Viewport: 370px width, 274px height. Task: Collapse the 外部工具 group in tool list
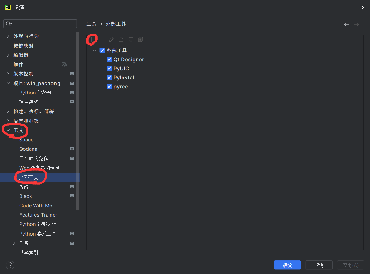pyautogui.click(x=95, y=51)
